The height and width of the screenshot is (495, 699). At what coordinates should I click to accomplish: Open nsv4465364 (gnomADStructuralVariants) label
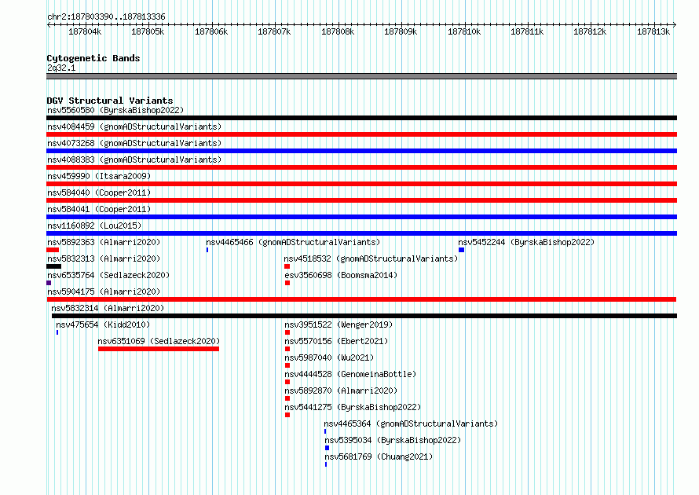pos(411,423)
